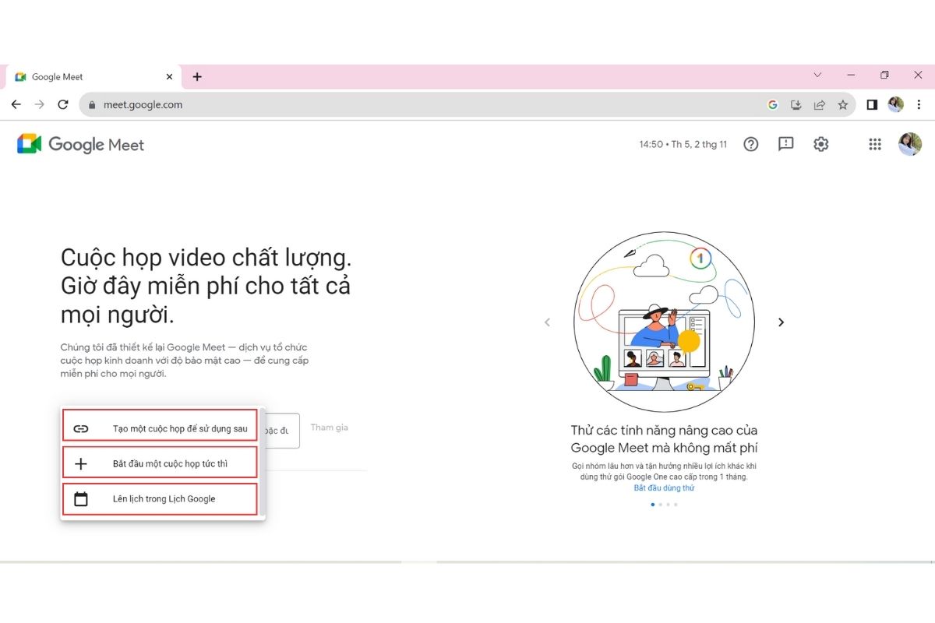Open a new browser tab

(x=197, y=76)
